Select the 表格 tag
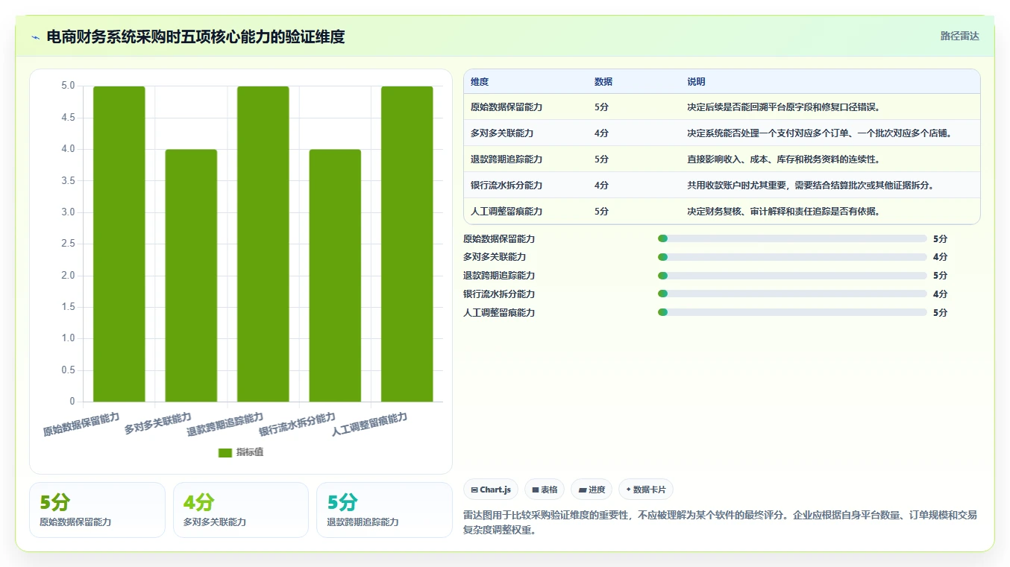Image resolution: width=1010 pixels, height=567 pixels. click(545, 490)
